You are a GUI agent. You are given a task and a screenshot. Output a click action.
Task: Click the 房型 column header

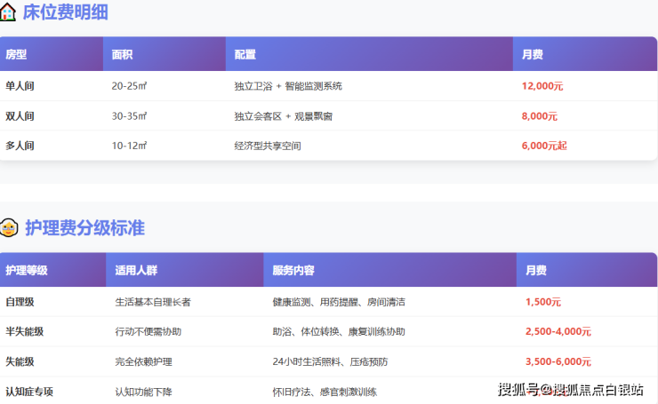click(16, 54)
